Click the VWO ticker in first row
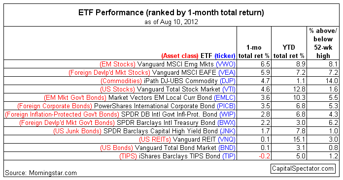Image resolution: width=343 pixels, height=180 pixels. 226,64
